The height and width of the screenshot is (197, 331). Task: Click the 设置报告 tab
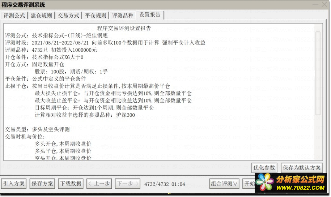click(x=150, y=15)
